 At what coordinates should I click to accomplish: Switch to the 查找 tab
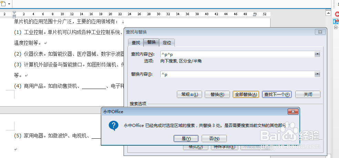click(x=136, y=43)
